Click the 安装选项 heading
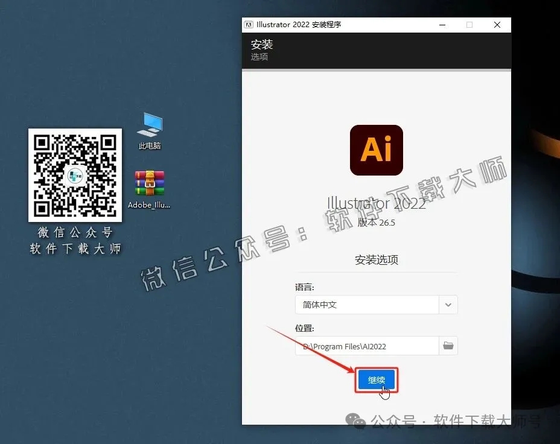The height and width of the screenshot is (444, 560). tap(376, 259)
